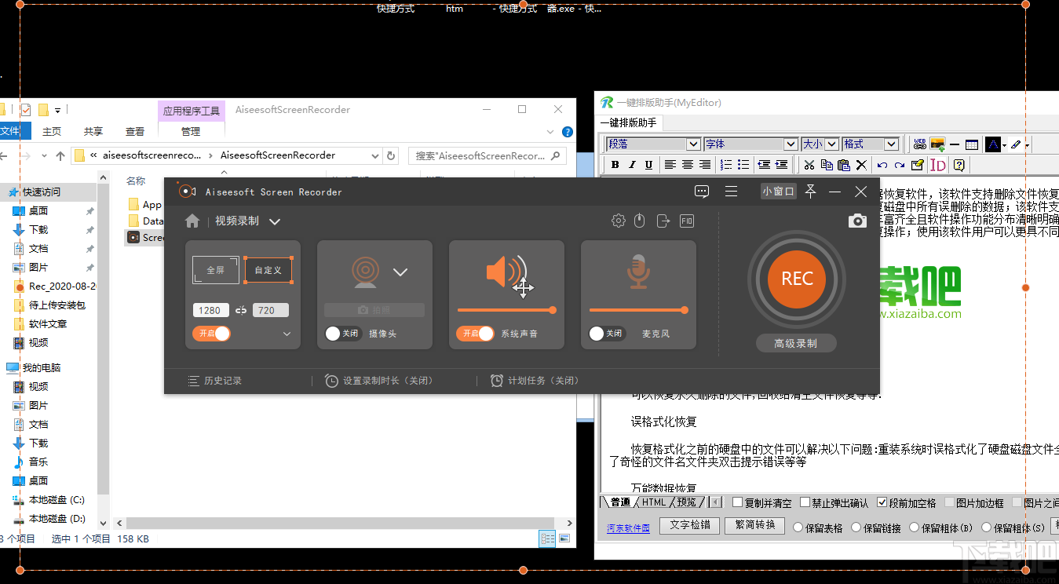Select the 保留粗体(B) radio button
This screenshot has width=1059, height=584.
(x=915, y=528)
